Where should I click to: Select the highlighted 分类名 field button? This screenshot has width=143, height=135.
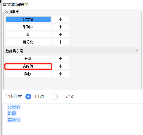[x=28, y=19]
